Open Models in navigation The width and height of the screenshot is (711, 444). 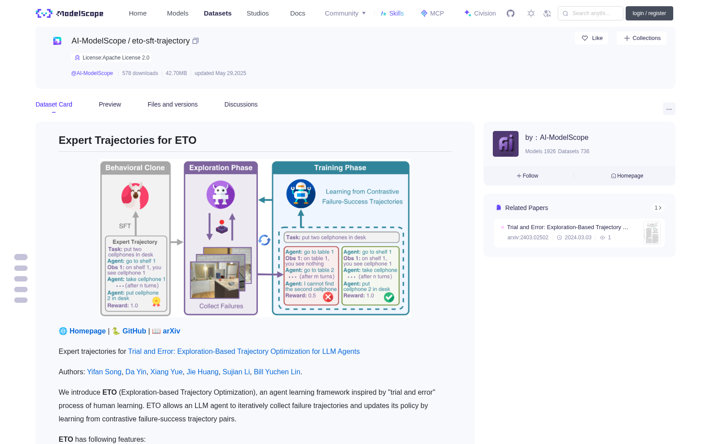tap(178, 13)
